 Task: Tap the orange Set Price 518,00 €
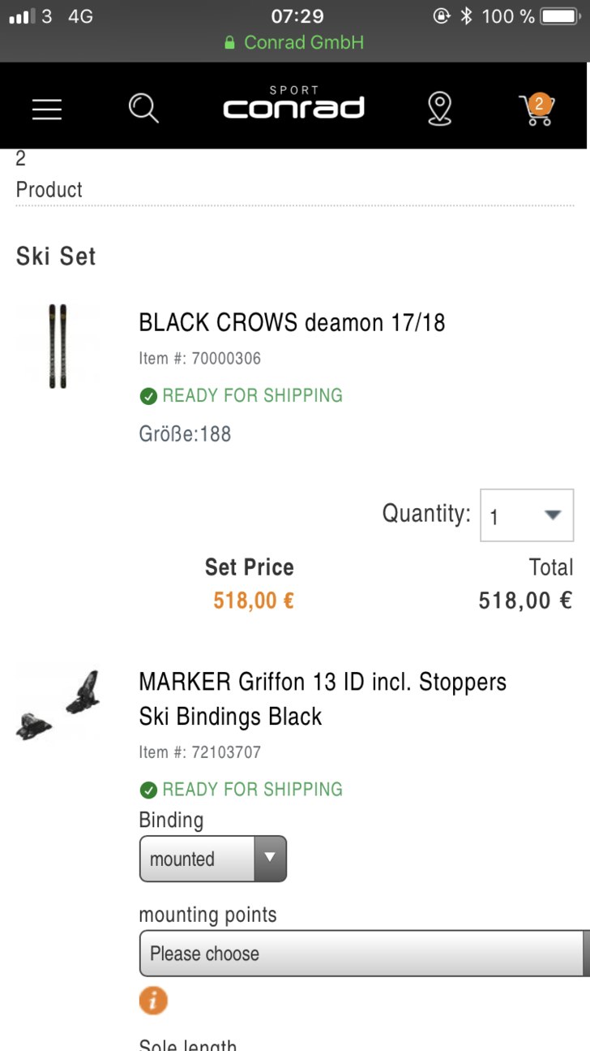point(253,601)
